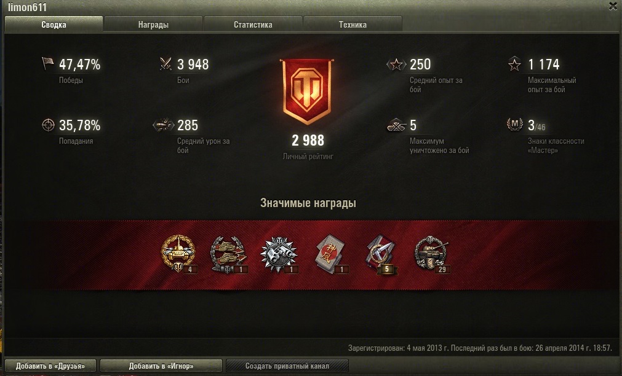The width and height of the screenshot is (622, 376).
Task: Click the hit ratio crosshair icon
Action: coord(48,125)
